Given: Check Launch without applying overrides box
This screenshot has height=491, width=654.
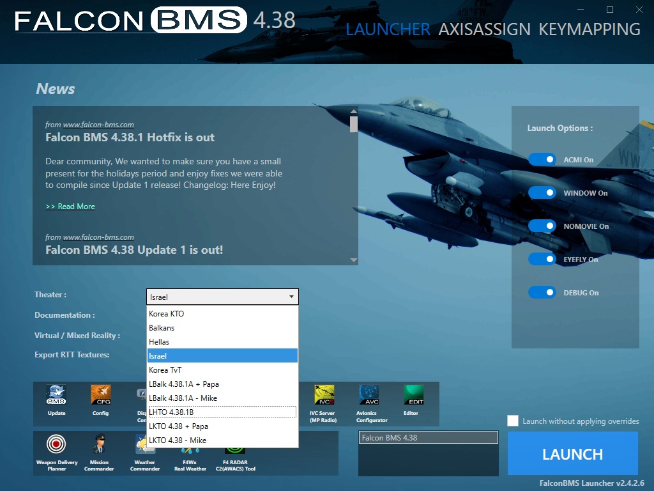Looking at the screenshot, I should [x=513, y=421].
